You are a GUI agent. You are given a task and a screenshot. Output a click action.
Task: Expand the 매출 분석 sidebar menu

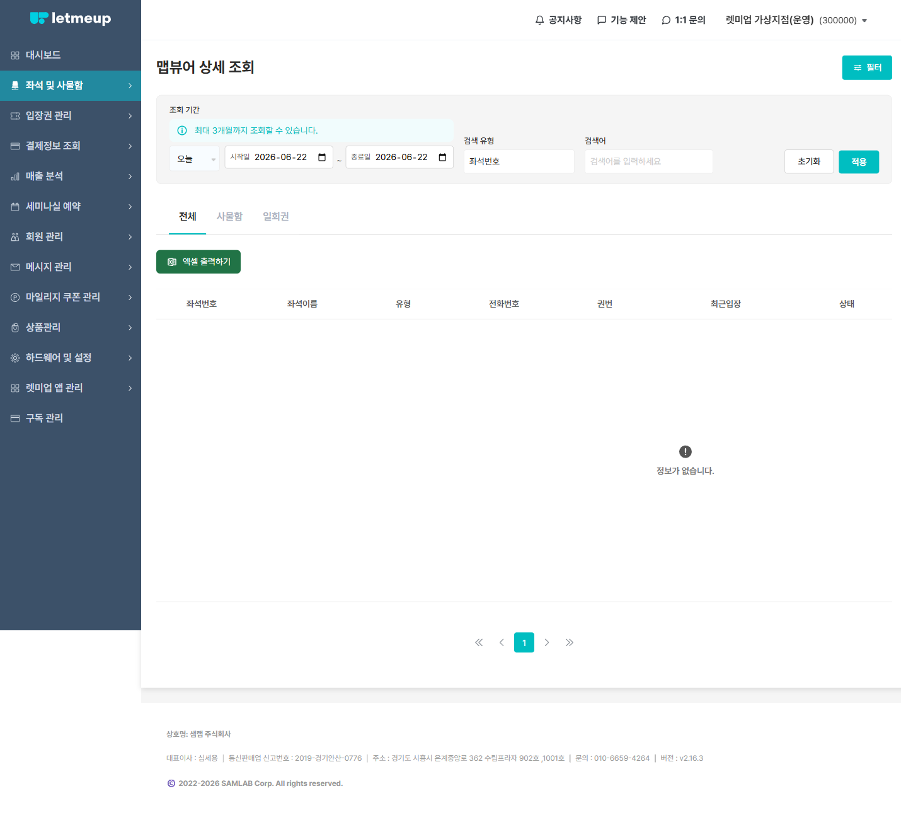(71, 176)
